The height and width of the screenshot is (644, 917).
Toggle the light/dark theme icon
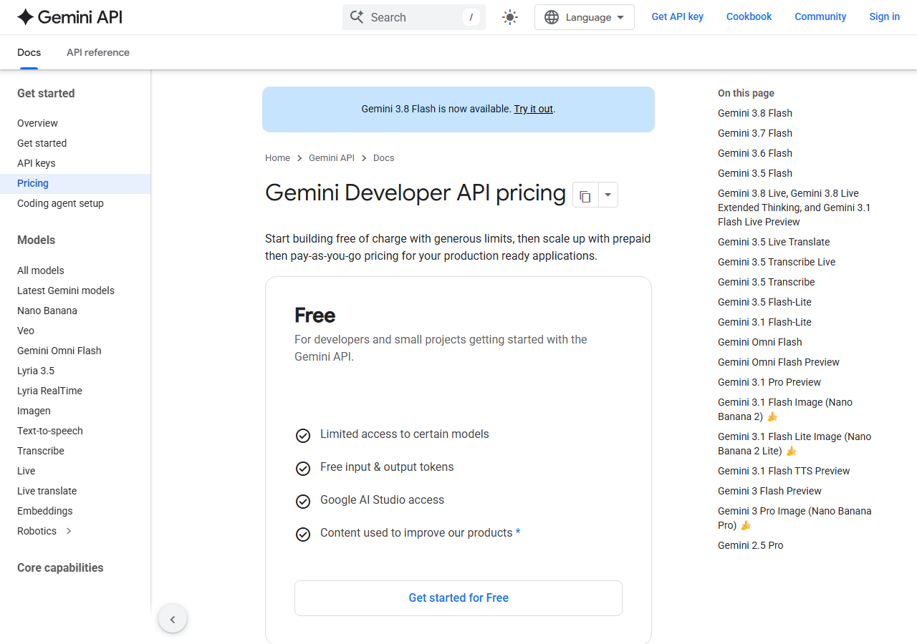[x=510, y=17]
